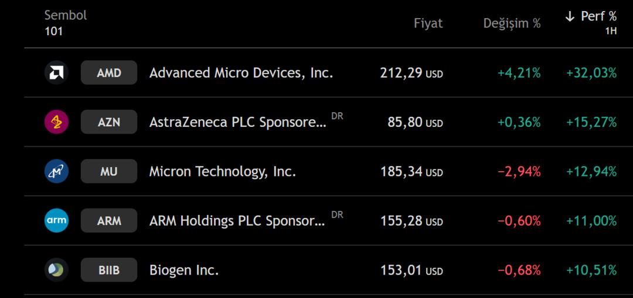
Task: Click the Micron Technology logo icon
Action: pos(56,172)
